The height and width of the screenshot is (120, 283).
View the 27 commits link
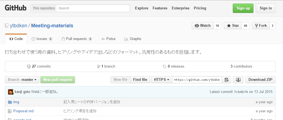[39, 66]
